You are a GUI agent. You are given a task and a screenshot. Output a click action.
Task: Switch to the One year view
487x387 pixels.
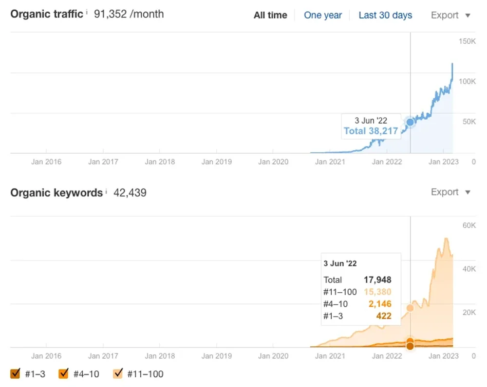click(323, 15)
